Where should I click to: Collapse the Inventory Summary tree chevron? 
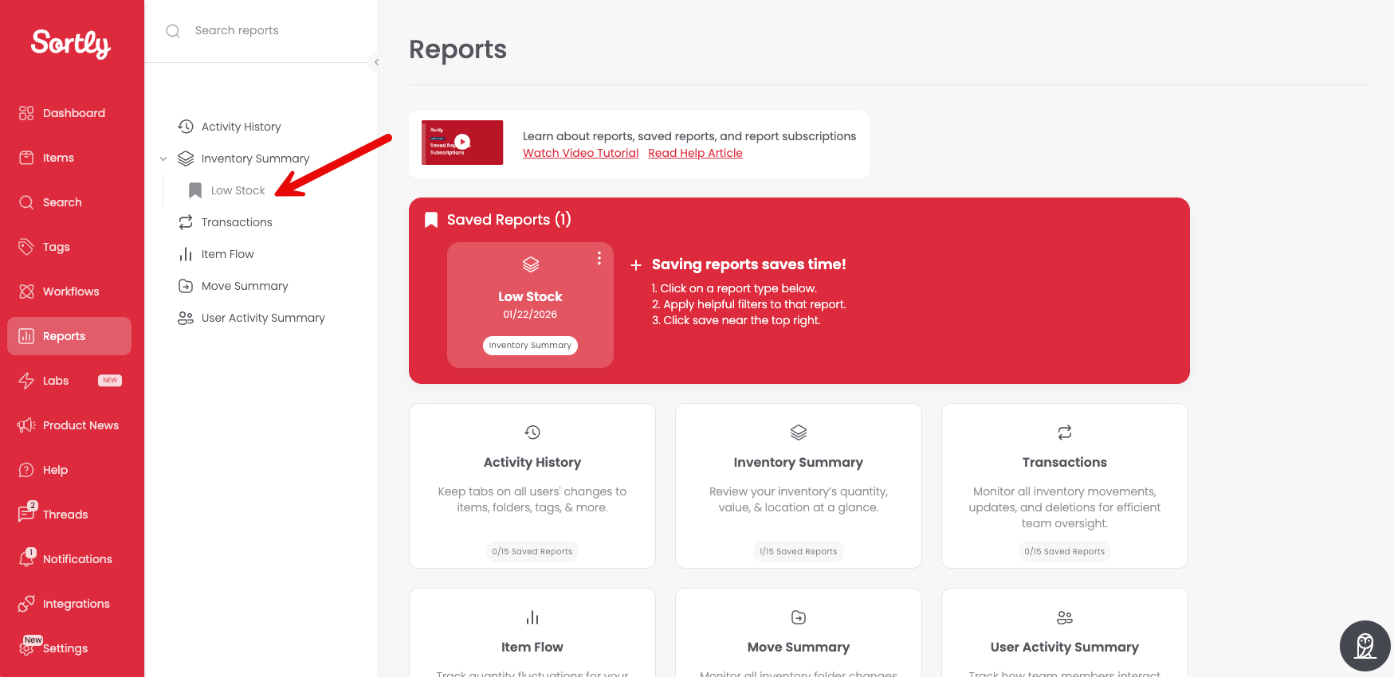(163, 158)
